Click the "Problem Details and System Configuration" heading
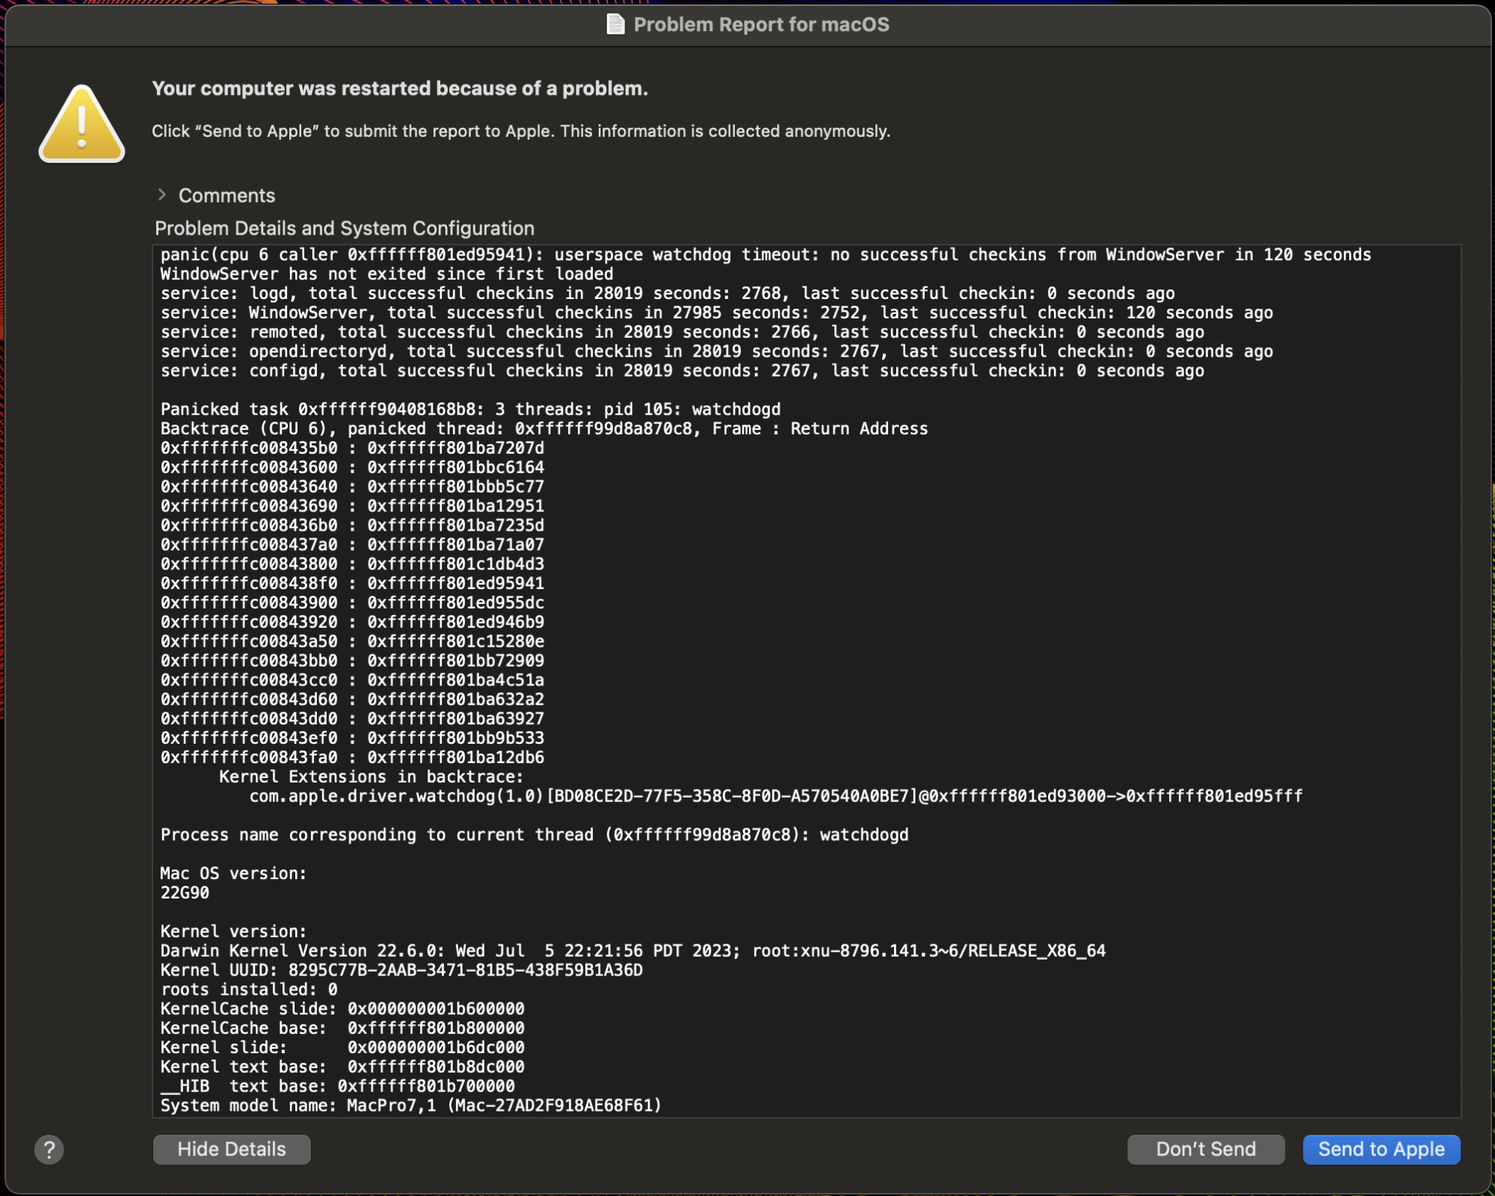The width and height of the screenshot is (1495, 1196). coord(345,229)
